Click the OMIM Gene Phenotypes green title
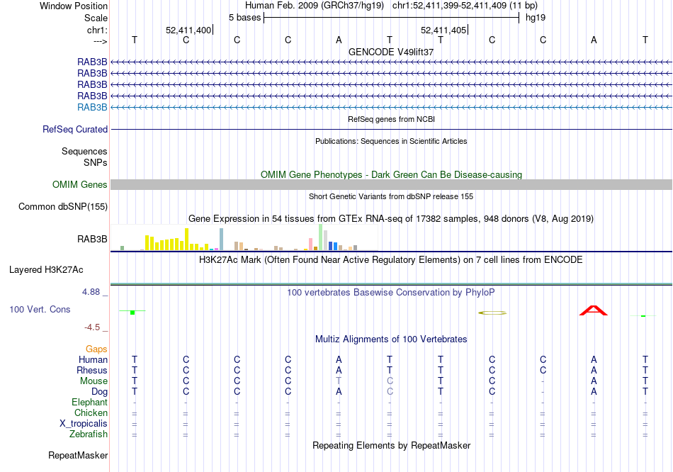The width and height of the screenshot is (673, 472). [391, 175]
